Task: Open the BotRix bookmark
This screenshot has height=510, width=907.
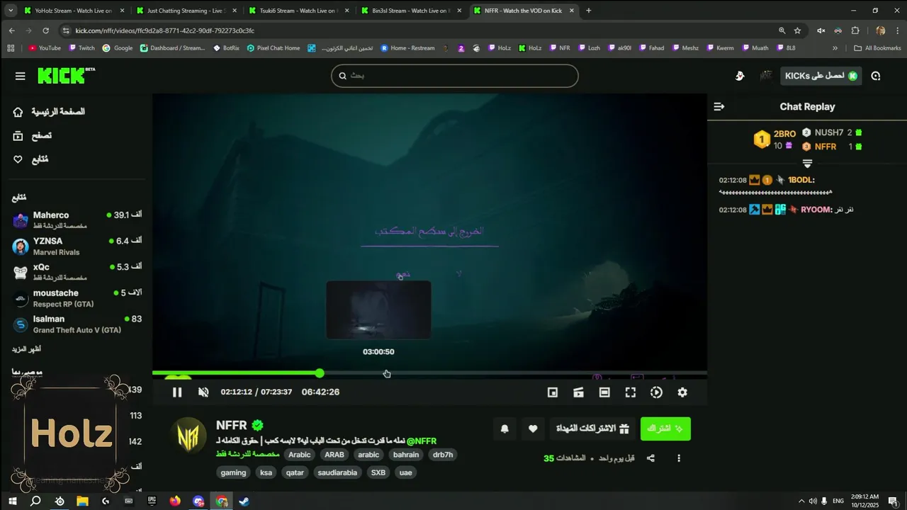Action: pos(226,48)
